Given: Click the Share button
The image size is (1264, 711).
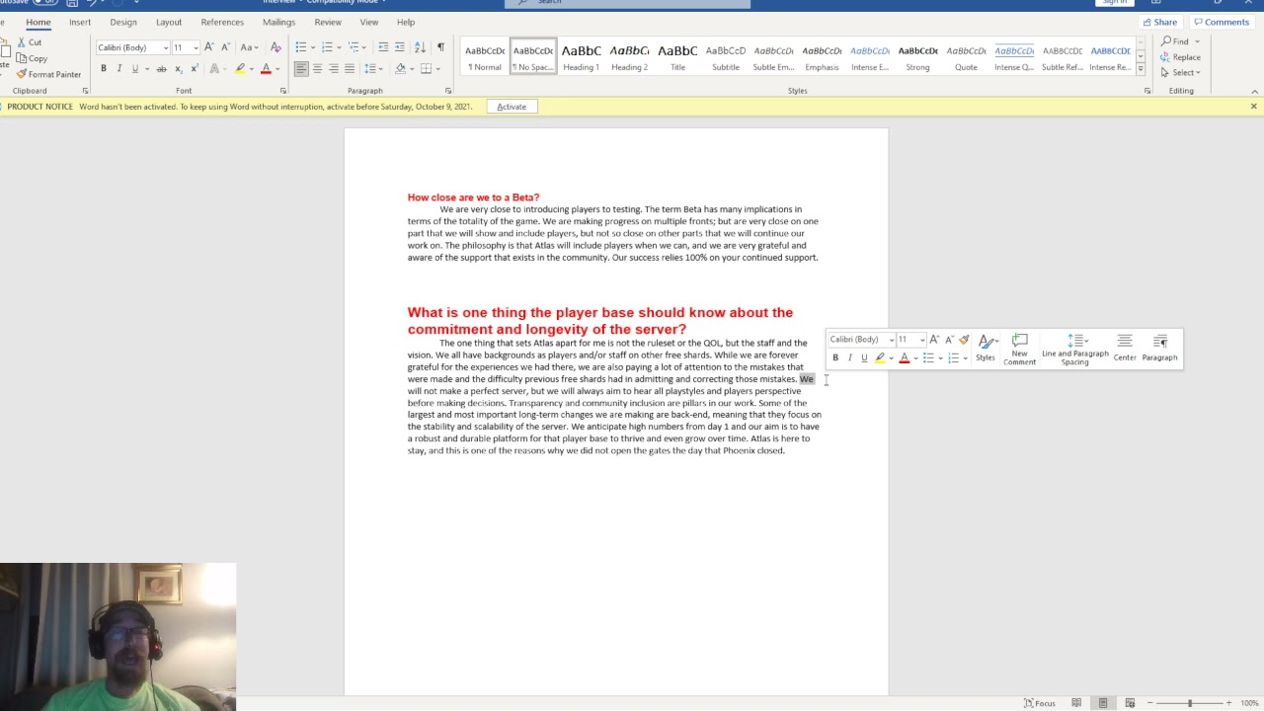Looking at the screenshot, I should click(1160, 22).
